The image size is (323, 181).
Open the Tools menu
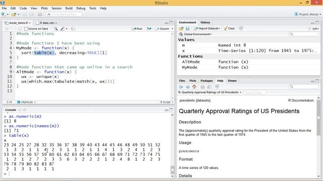[93, 8]
